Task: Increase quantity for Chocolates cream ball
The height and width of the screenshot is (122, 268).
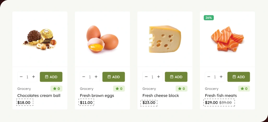Action: coord(33,77)
